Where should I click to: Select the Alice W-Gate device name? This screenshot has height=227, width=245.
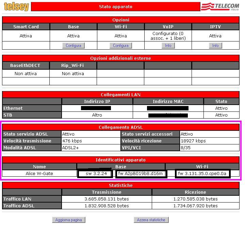pyautogui.click(x=39, y=174)
